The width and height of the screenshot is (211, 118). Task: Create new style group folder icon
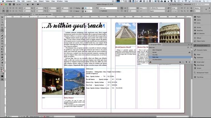[x=180, y=62]
